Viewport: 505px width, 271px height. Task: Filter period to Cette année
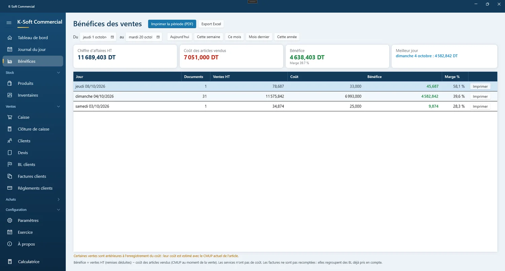coord(287,37)
